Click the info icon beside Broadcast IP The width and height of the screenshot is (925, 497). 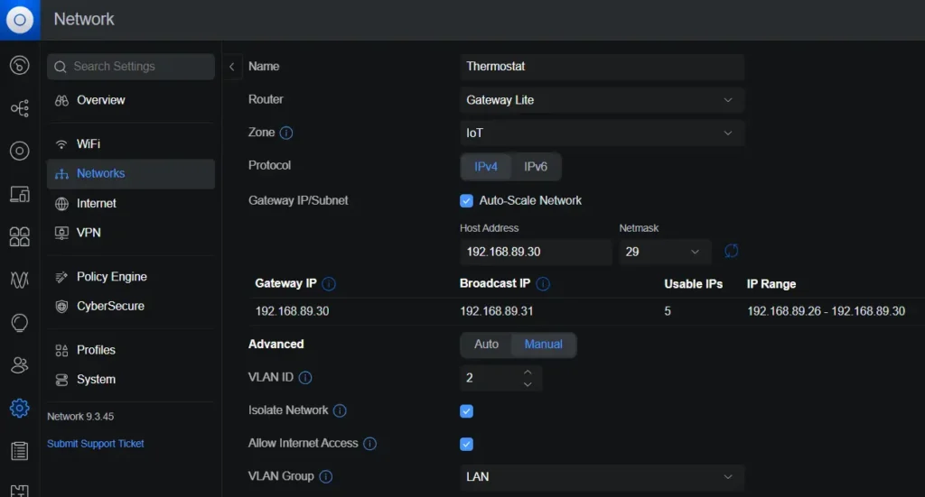click(x=543, y=283)
